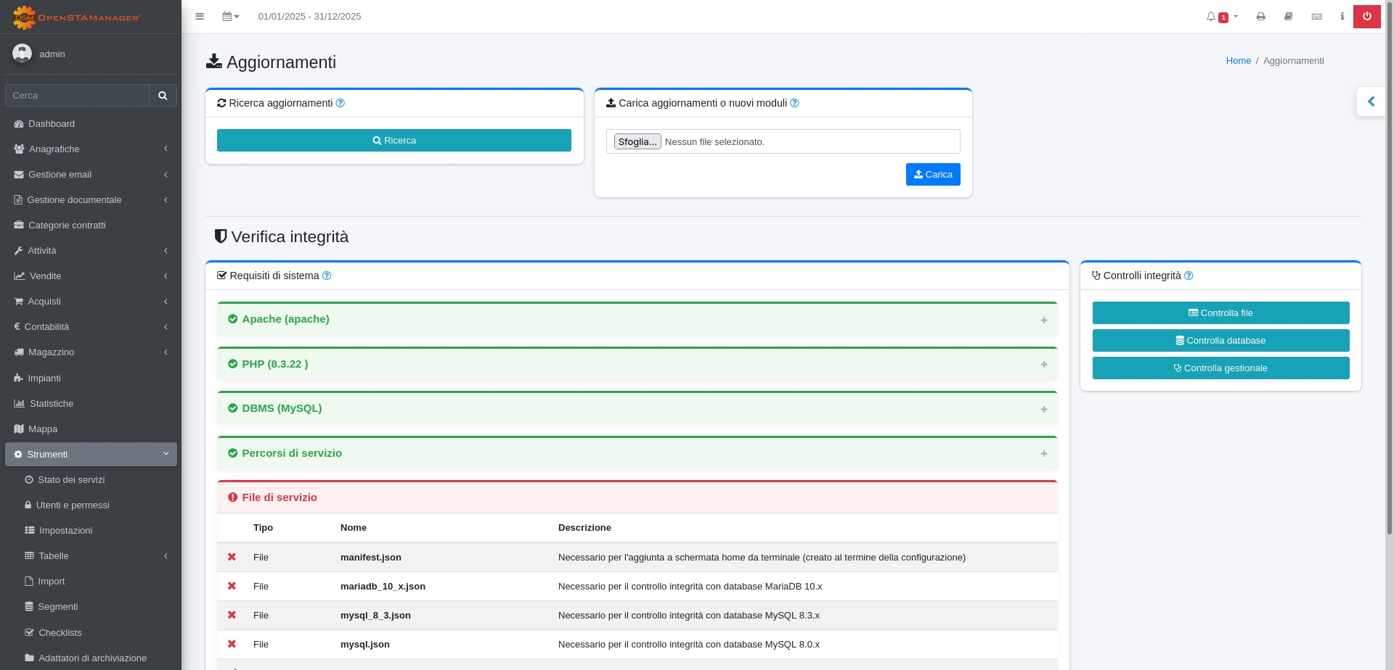Open right side panel with chevron tab

(x=1371, y=102)
